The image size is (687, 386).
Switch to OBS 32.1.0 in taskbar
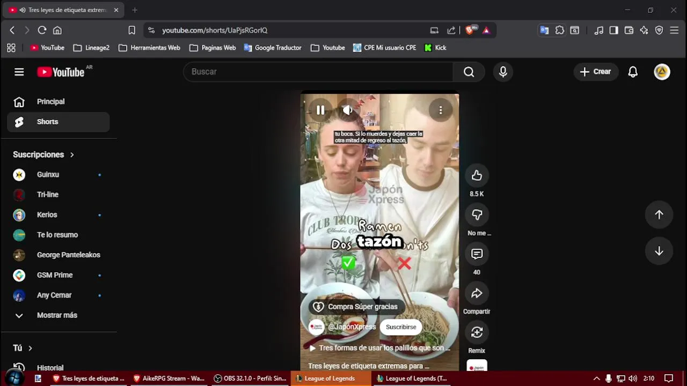[250, 378]
